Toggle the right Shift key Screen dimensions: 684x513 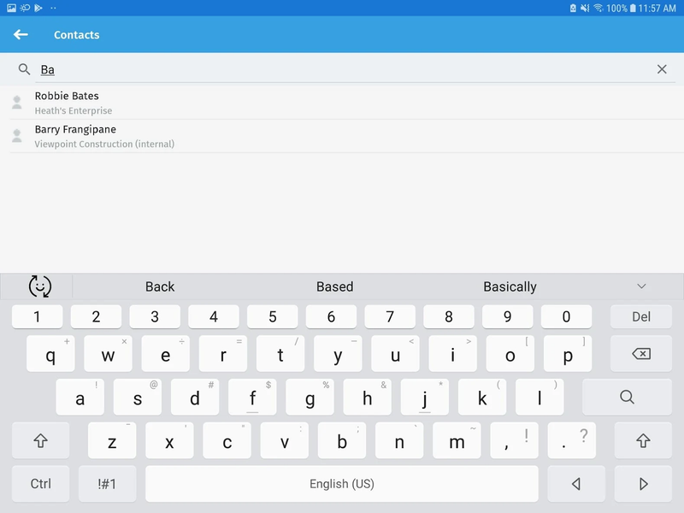643,441
